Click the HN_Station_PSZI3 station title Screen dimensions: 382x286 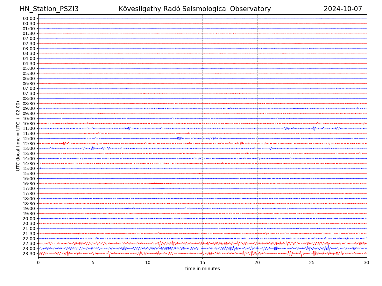pyautogui.click(x=49, y=9)
